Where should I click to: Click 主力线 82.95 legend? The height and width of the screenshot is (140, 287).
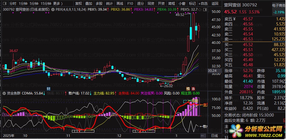click(x=104, y=93)
